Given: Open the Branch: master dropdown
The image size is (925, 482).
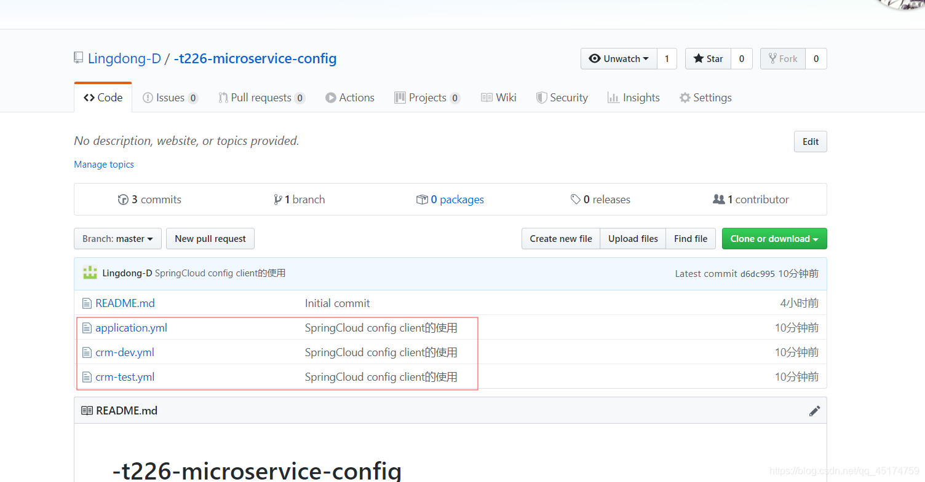Looking at the screenshot, I should pyautogui.click(x=117, y=239).
